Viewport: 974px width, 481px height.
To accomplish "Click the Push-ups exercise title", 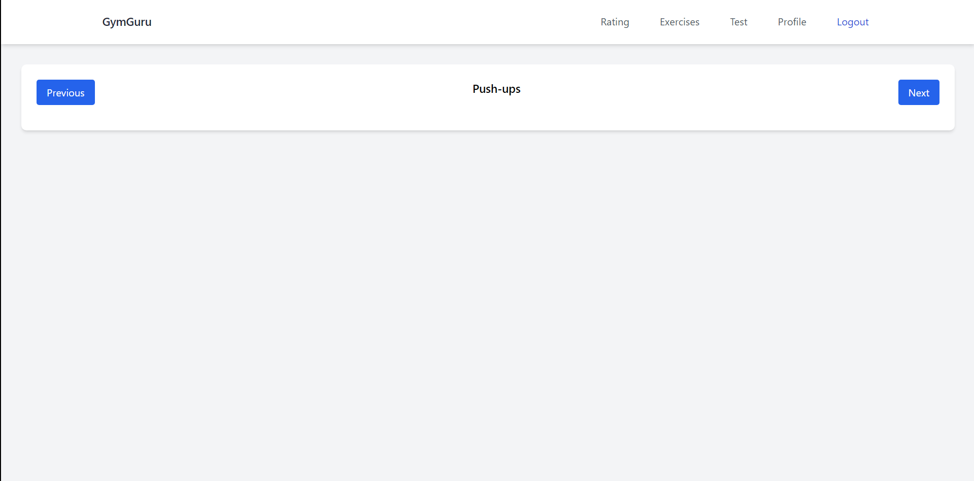I will pos(496,89).
